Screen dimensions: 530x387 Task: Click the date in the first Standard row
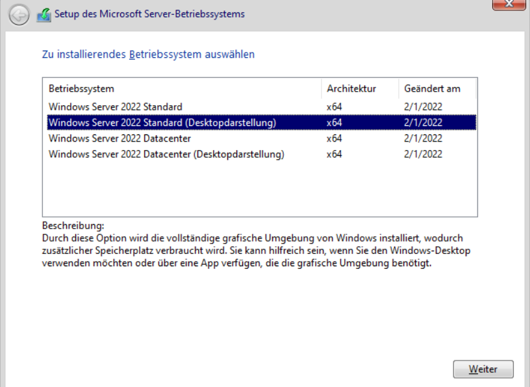[423, 106]
